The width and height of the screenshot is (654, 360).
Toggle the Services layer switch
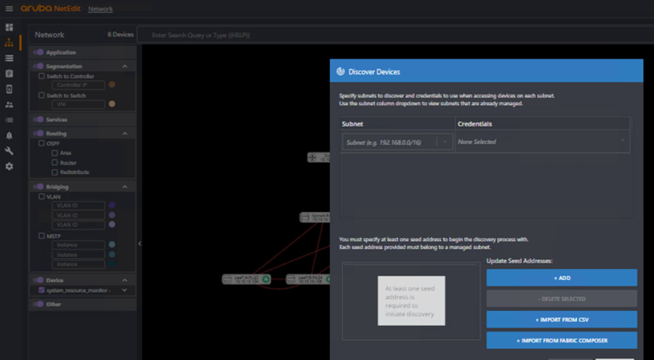tap(38, 119)
